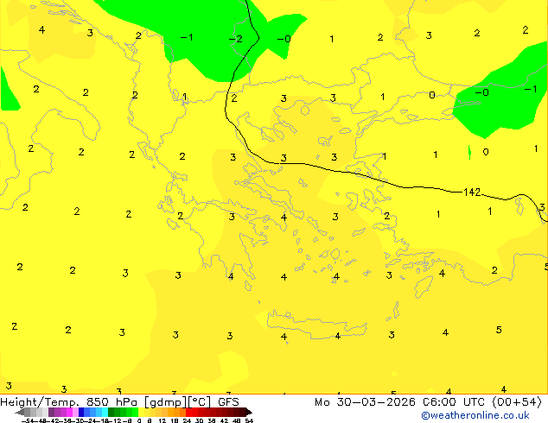The image size is (548, 423).
Task: Pick the bright green swatch in the legend
Action: click(x=135, y=412)
